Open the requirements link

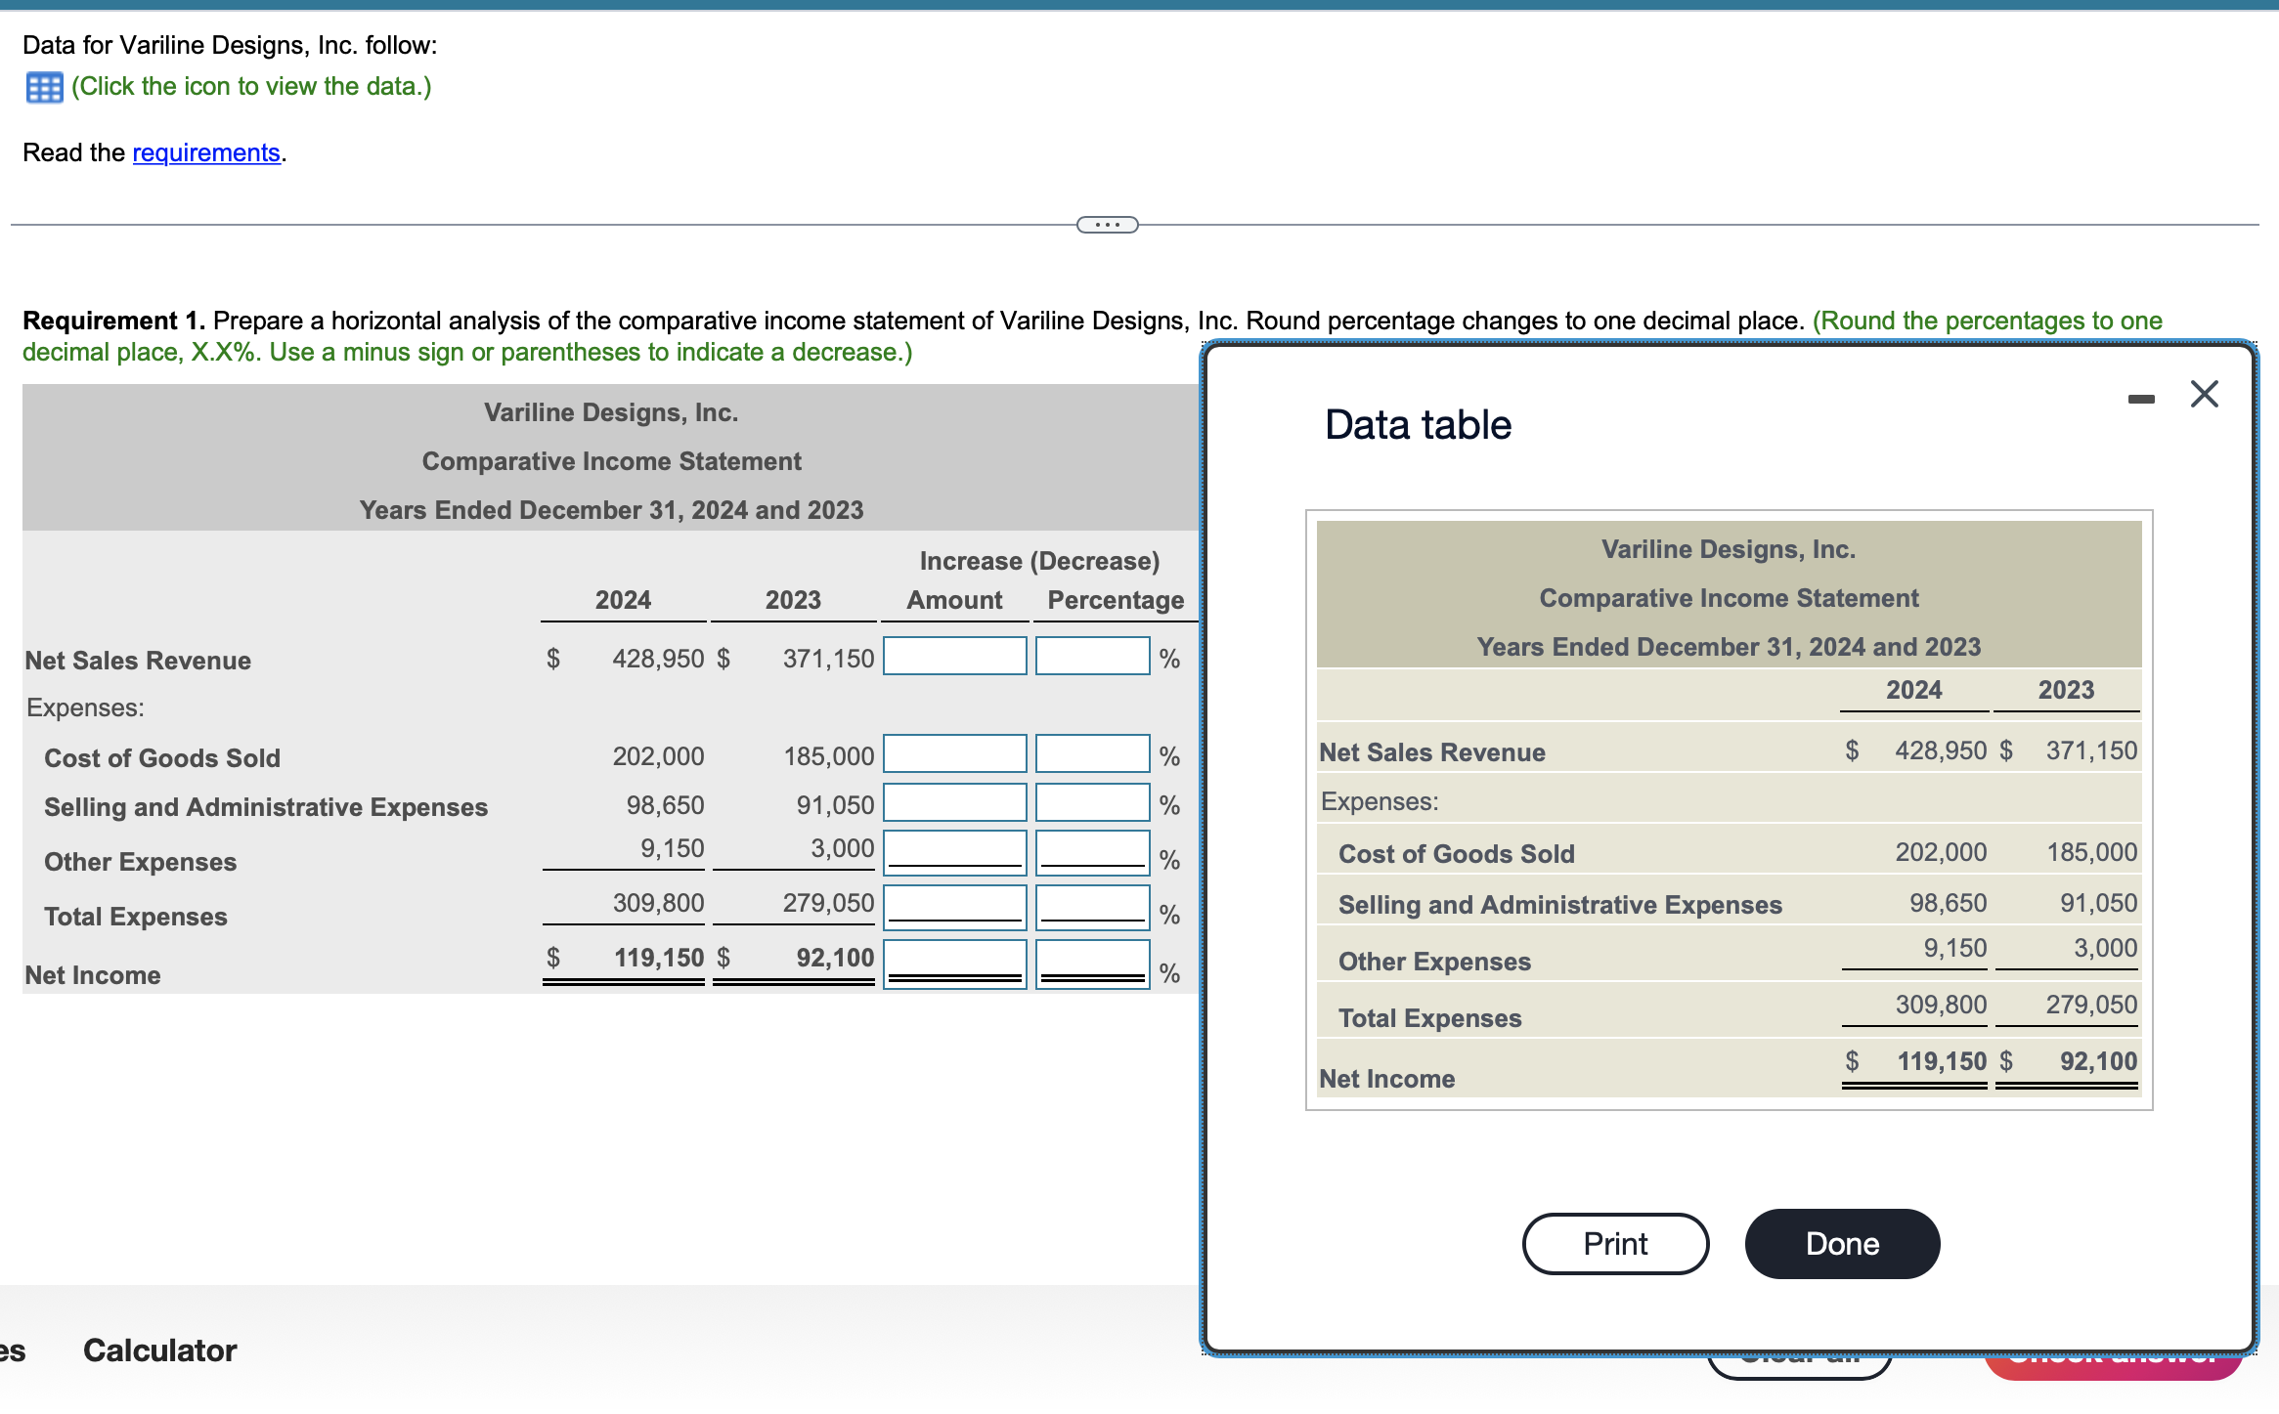pyautogui.click(x=206, y=153)
